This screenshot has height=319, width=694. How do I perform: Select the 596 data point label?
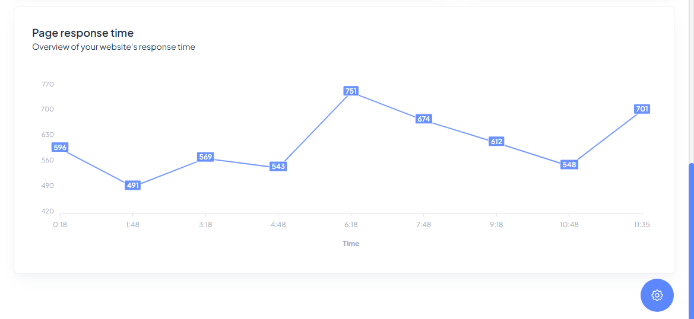click(x=60, y=148)
